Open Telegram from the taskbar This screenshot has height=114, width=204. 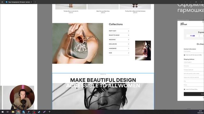pos(24,112)
